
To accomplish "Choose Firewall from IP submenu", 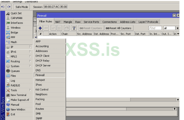I will pos(49,75).
